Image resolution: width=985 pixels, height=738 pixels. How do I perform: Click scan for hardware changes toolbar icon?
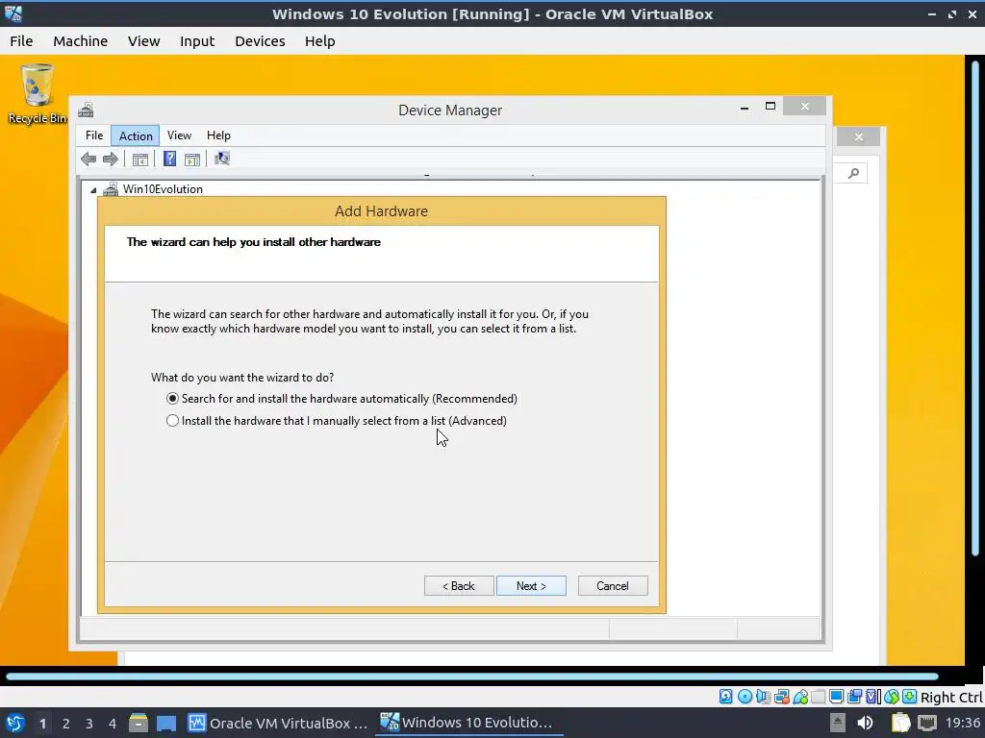tap(222, 159)
